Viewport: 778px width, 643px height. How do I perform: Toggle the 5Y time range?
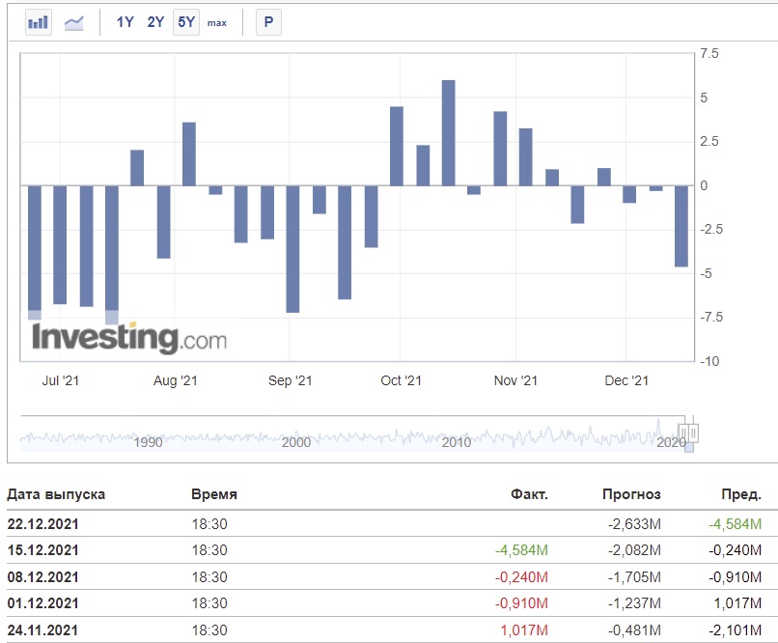[x=186, y=22]
